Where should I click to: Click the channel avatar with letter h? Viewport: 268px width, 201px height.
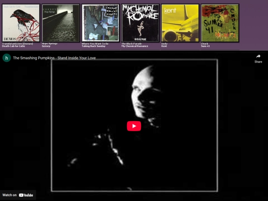pos(6,58)
